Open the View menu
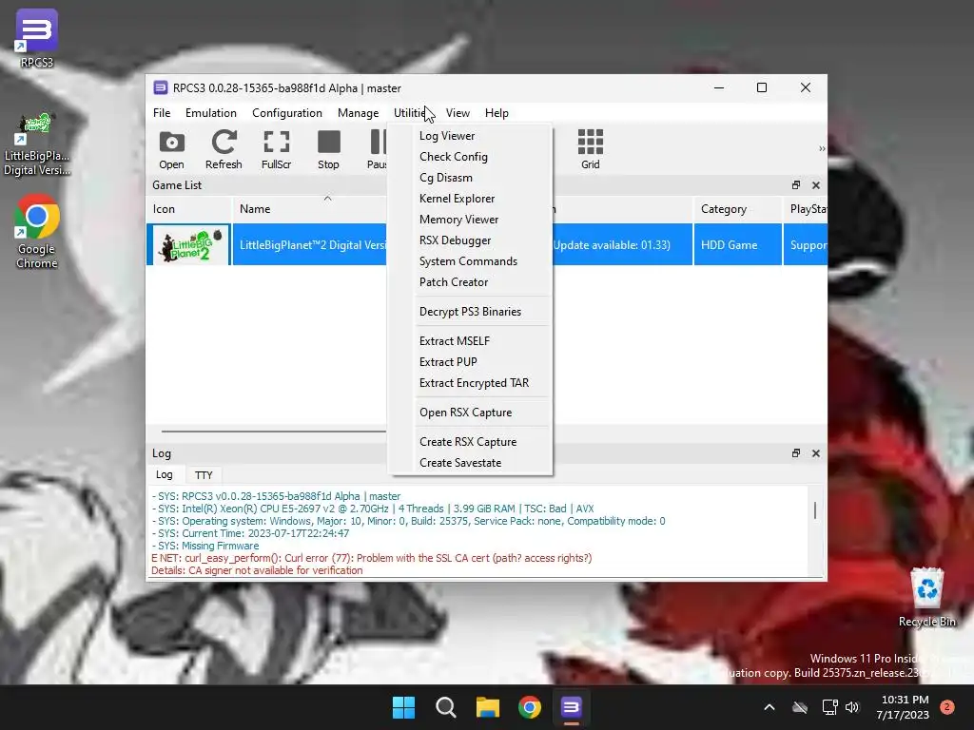 pyautogui.click(x=458, y=113)
